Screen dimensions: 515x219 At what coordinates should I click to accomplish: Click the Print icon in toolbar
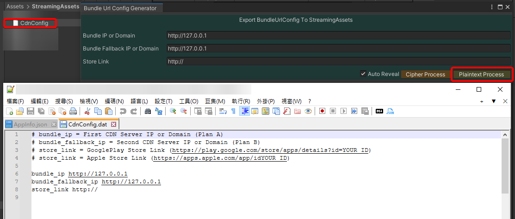point(73,111)
